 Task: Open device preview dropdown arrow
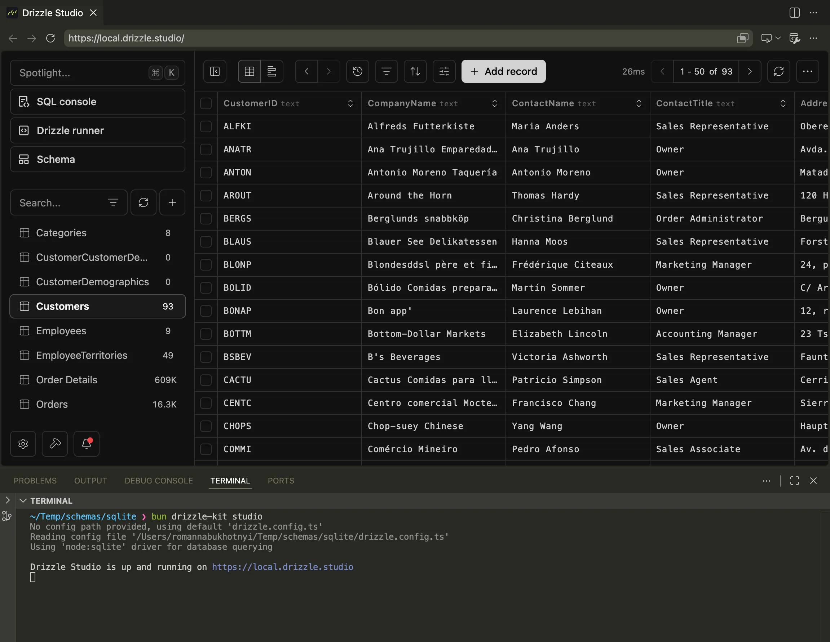(x=778, y=38)
